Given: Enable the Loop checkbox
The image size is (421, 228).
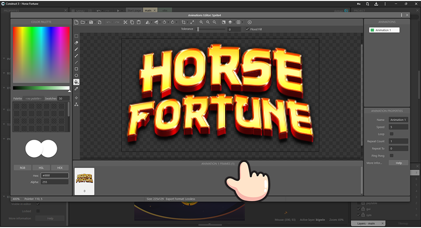Looking at the screenshot, I should (391, 134).
